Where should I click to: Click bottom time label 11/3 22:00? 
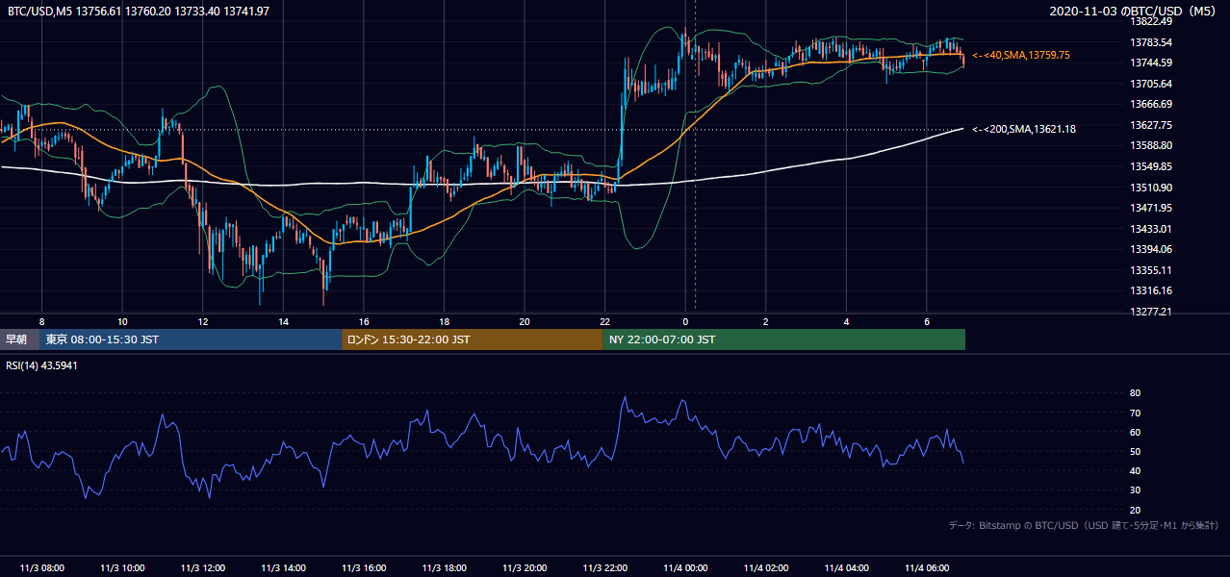[604, 568]
